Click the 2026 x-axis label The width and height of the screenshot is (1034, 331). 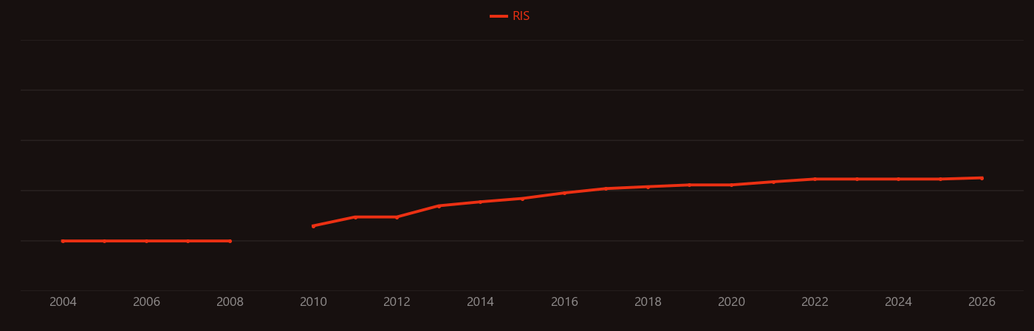982,302
